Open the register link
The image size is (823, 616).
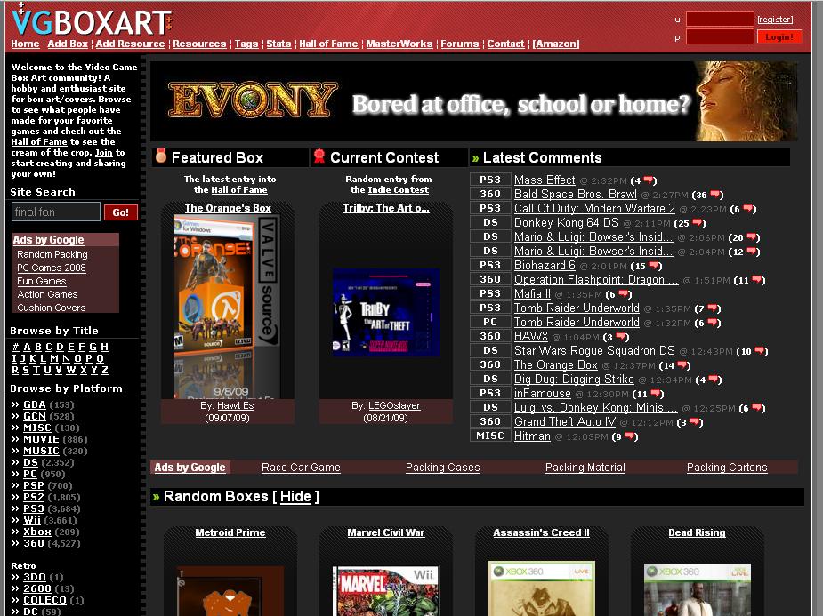(x=774, y=20)
